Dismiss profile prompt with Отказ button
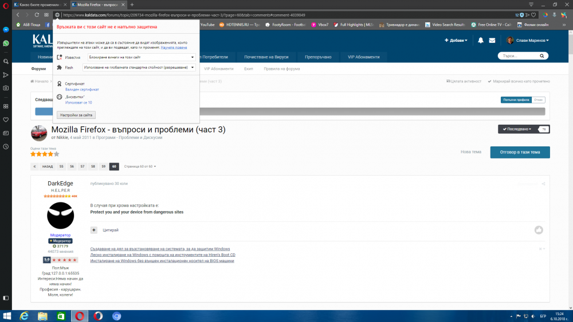Image resolution: width=573 pixels, height=322 pixels. (x=538, y=100)
